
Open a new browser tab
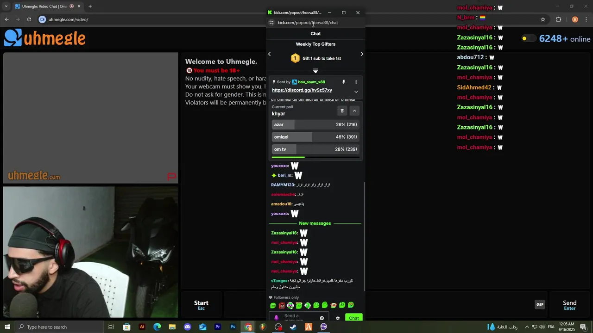pos(90,6)
